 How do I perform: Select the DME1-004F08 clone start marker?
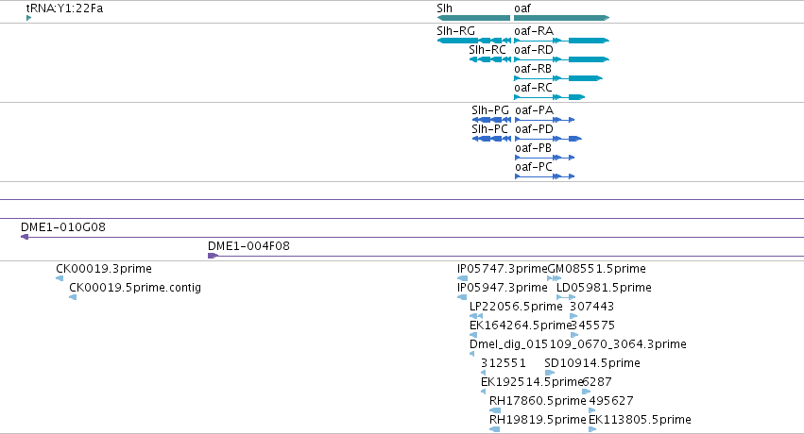click(x=213, y=256)
